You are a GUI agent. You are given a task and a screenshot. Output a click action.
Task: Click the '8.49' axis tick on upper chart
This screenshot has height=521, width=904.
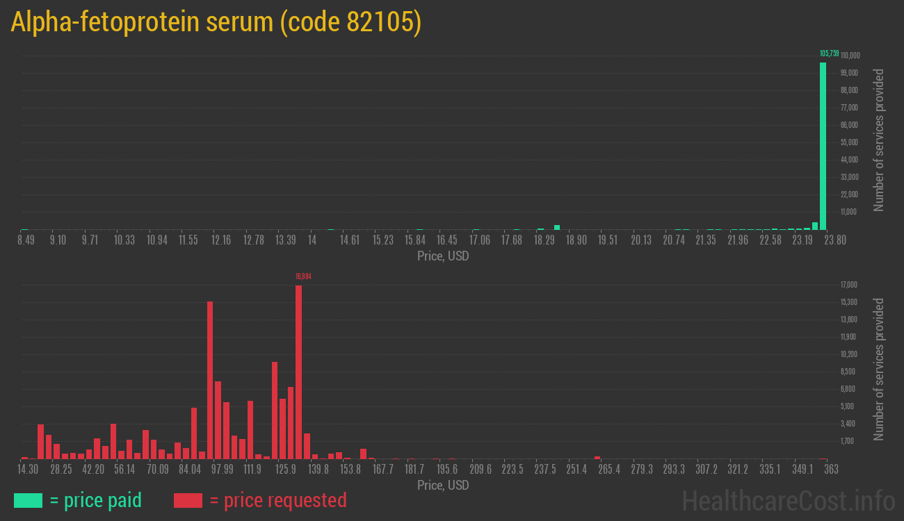[26, 240]
